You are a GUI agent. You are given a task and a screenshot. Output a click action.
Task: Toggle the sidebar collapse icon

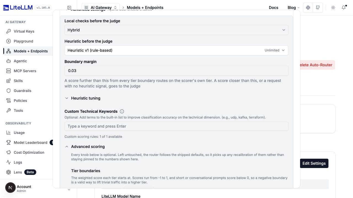pos(69,8)
